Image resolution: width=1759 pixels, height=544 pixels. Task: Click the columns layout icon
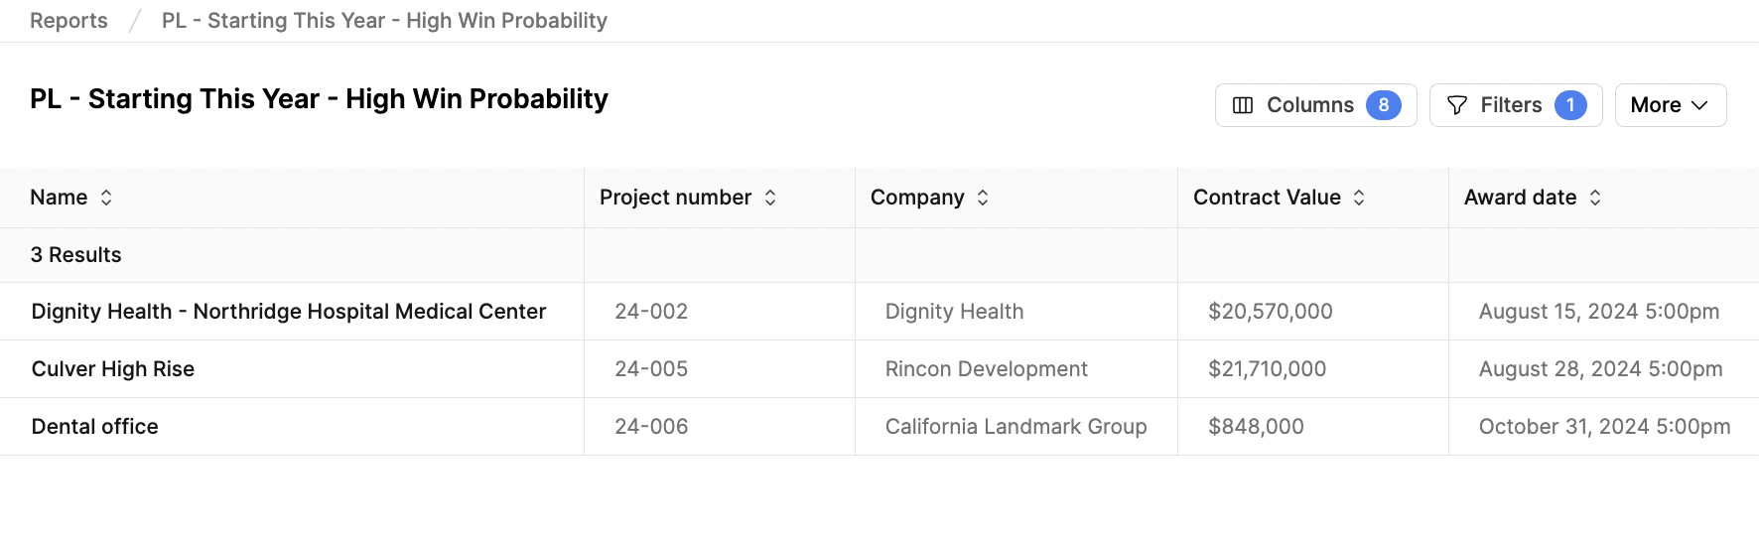(x=1243, y=105)
